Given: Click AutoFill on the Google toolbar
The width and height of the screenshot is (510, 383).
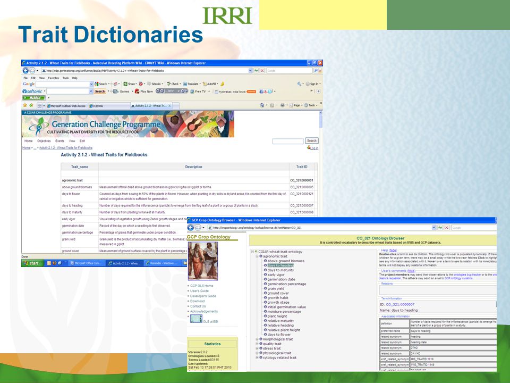Looking at the screenshot, I should tap(209, 84).
